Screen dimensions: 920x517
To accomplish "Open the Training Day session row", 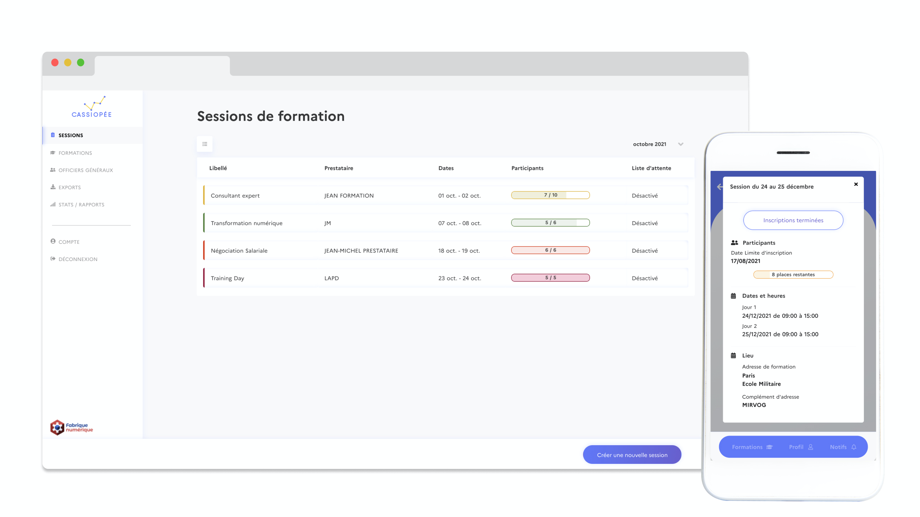I will pyautogui.click(x=227, y=278).
